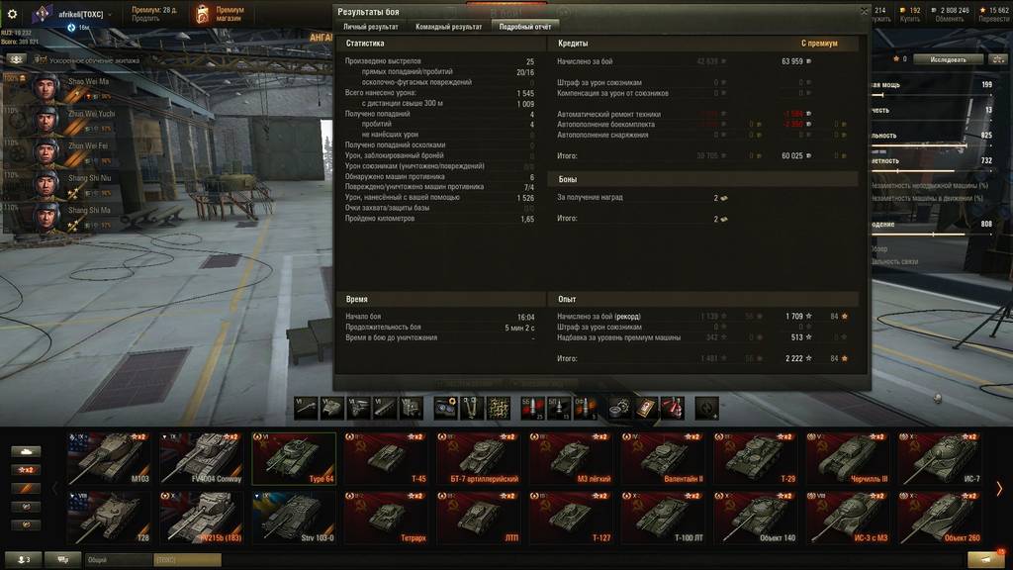
Task: Open the empty slot beside consumables
Action: point(706,408)
